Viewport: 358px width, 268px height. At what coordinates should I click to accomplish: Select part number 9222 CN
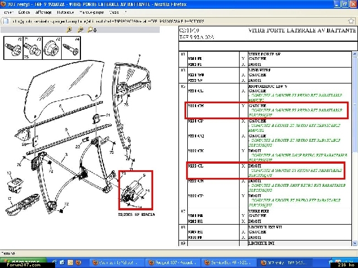(196, 181)
